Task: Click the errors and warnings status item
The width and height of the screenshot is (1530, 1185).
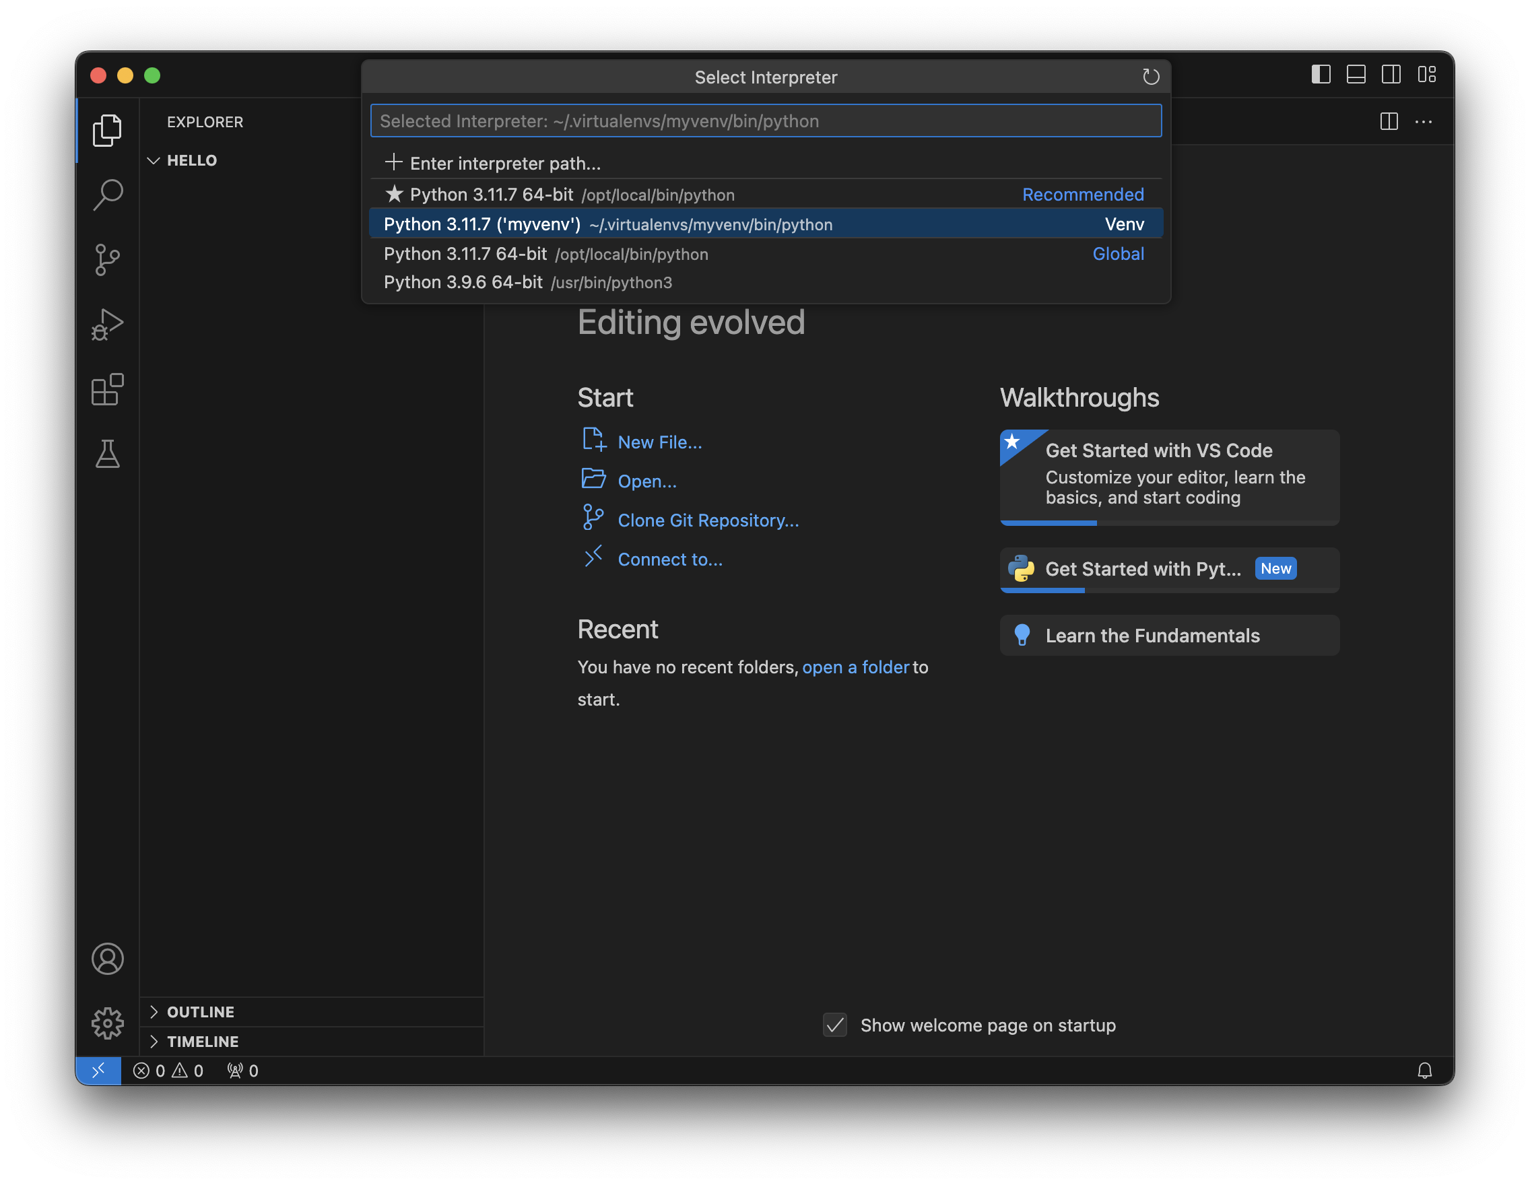Action: point(168,1071)
